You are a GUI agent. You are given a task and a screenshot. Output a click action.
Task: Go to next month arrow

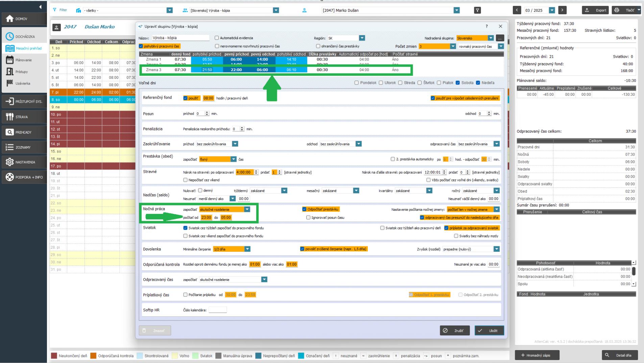tap(562, 10)
